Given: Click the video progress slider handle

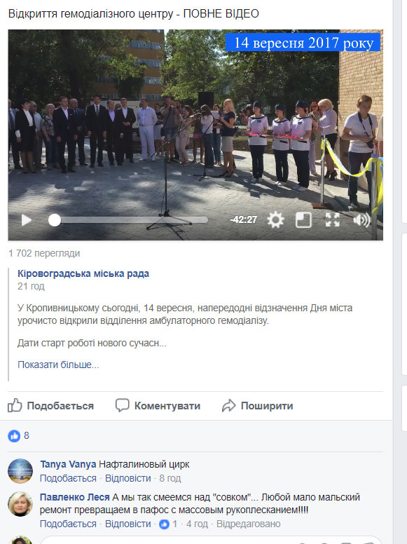Looking at the screenshot, I should pos(55,220).
